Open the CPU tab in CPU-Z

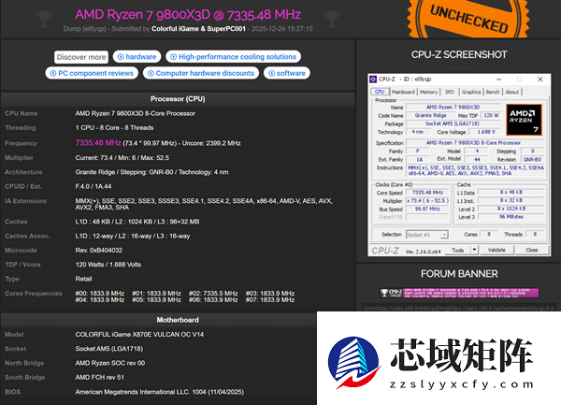tap(380, 92)
